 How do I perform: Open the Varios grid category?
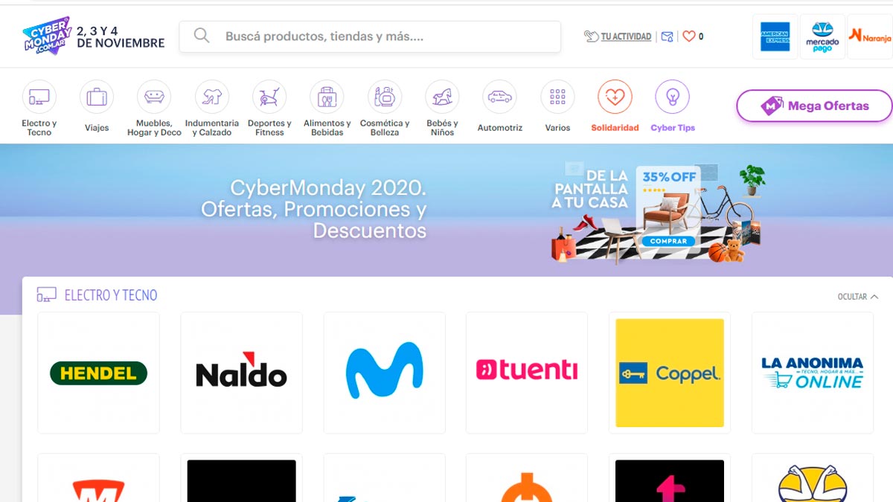(x=557, y=107)
